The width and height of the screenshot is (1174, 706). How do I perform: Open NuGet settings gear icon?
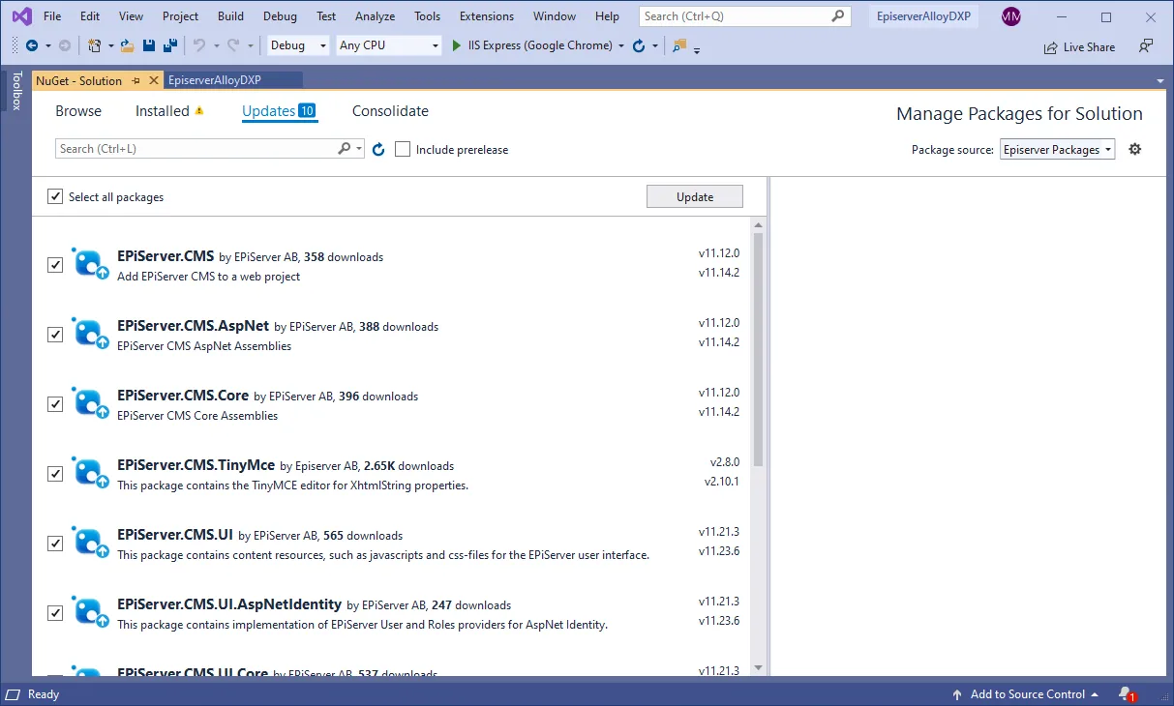1135,149
